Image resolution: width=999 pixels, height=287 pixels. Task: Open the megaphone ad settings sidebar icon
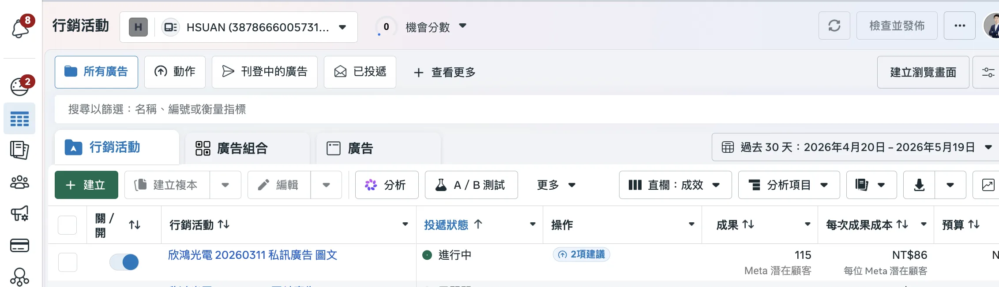(19, 213)
